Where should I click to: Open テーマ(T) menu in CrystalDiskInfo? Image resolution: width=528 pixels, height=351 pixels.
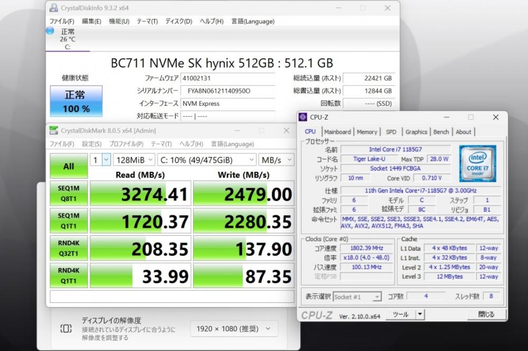[x=147, y=21]
